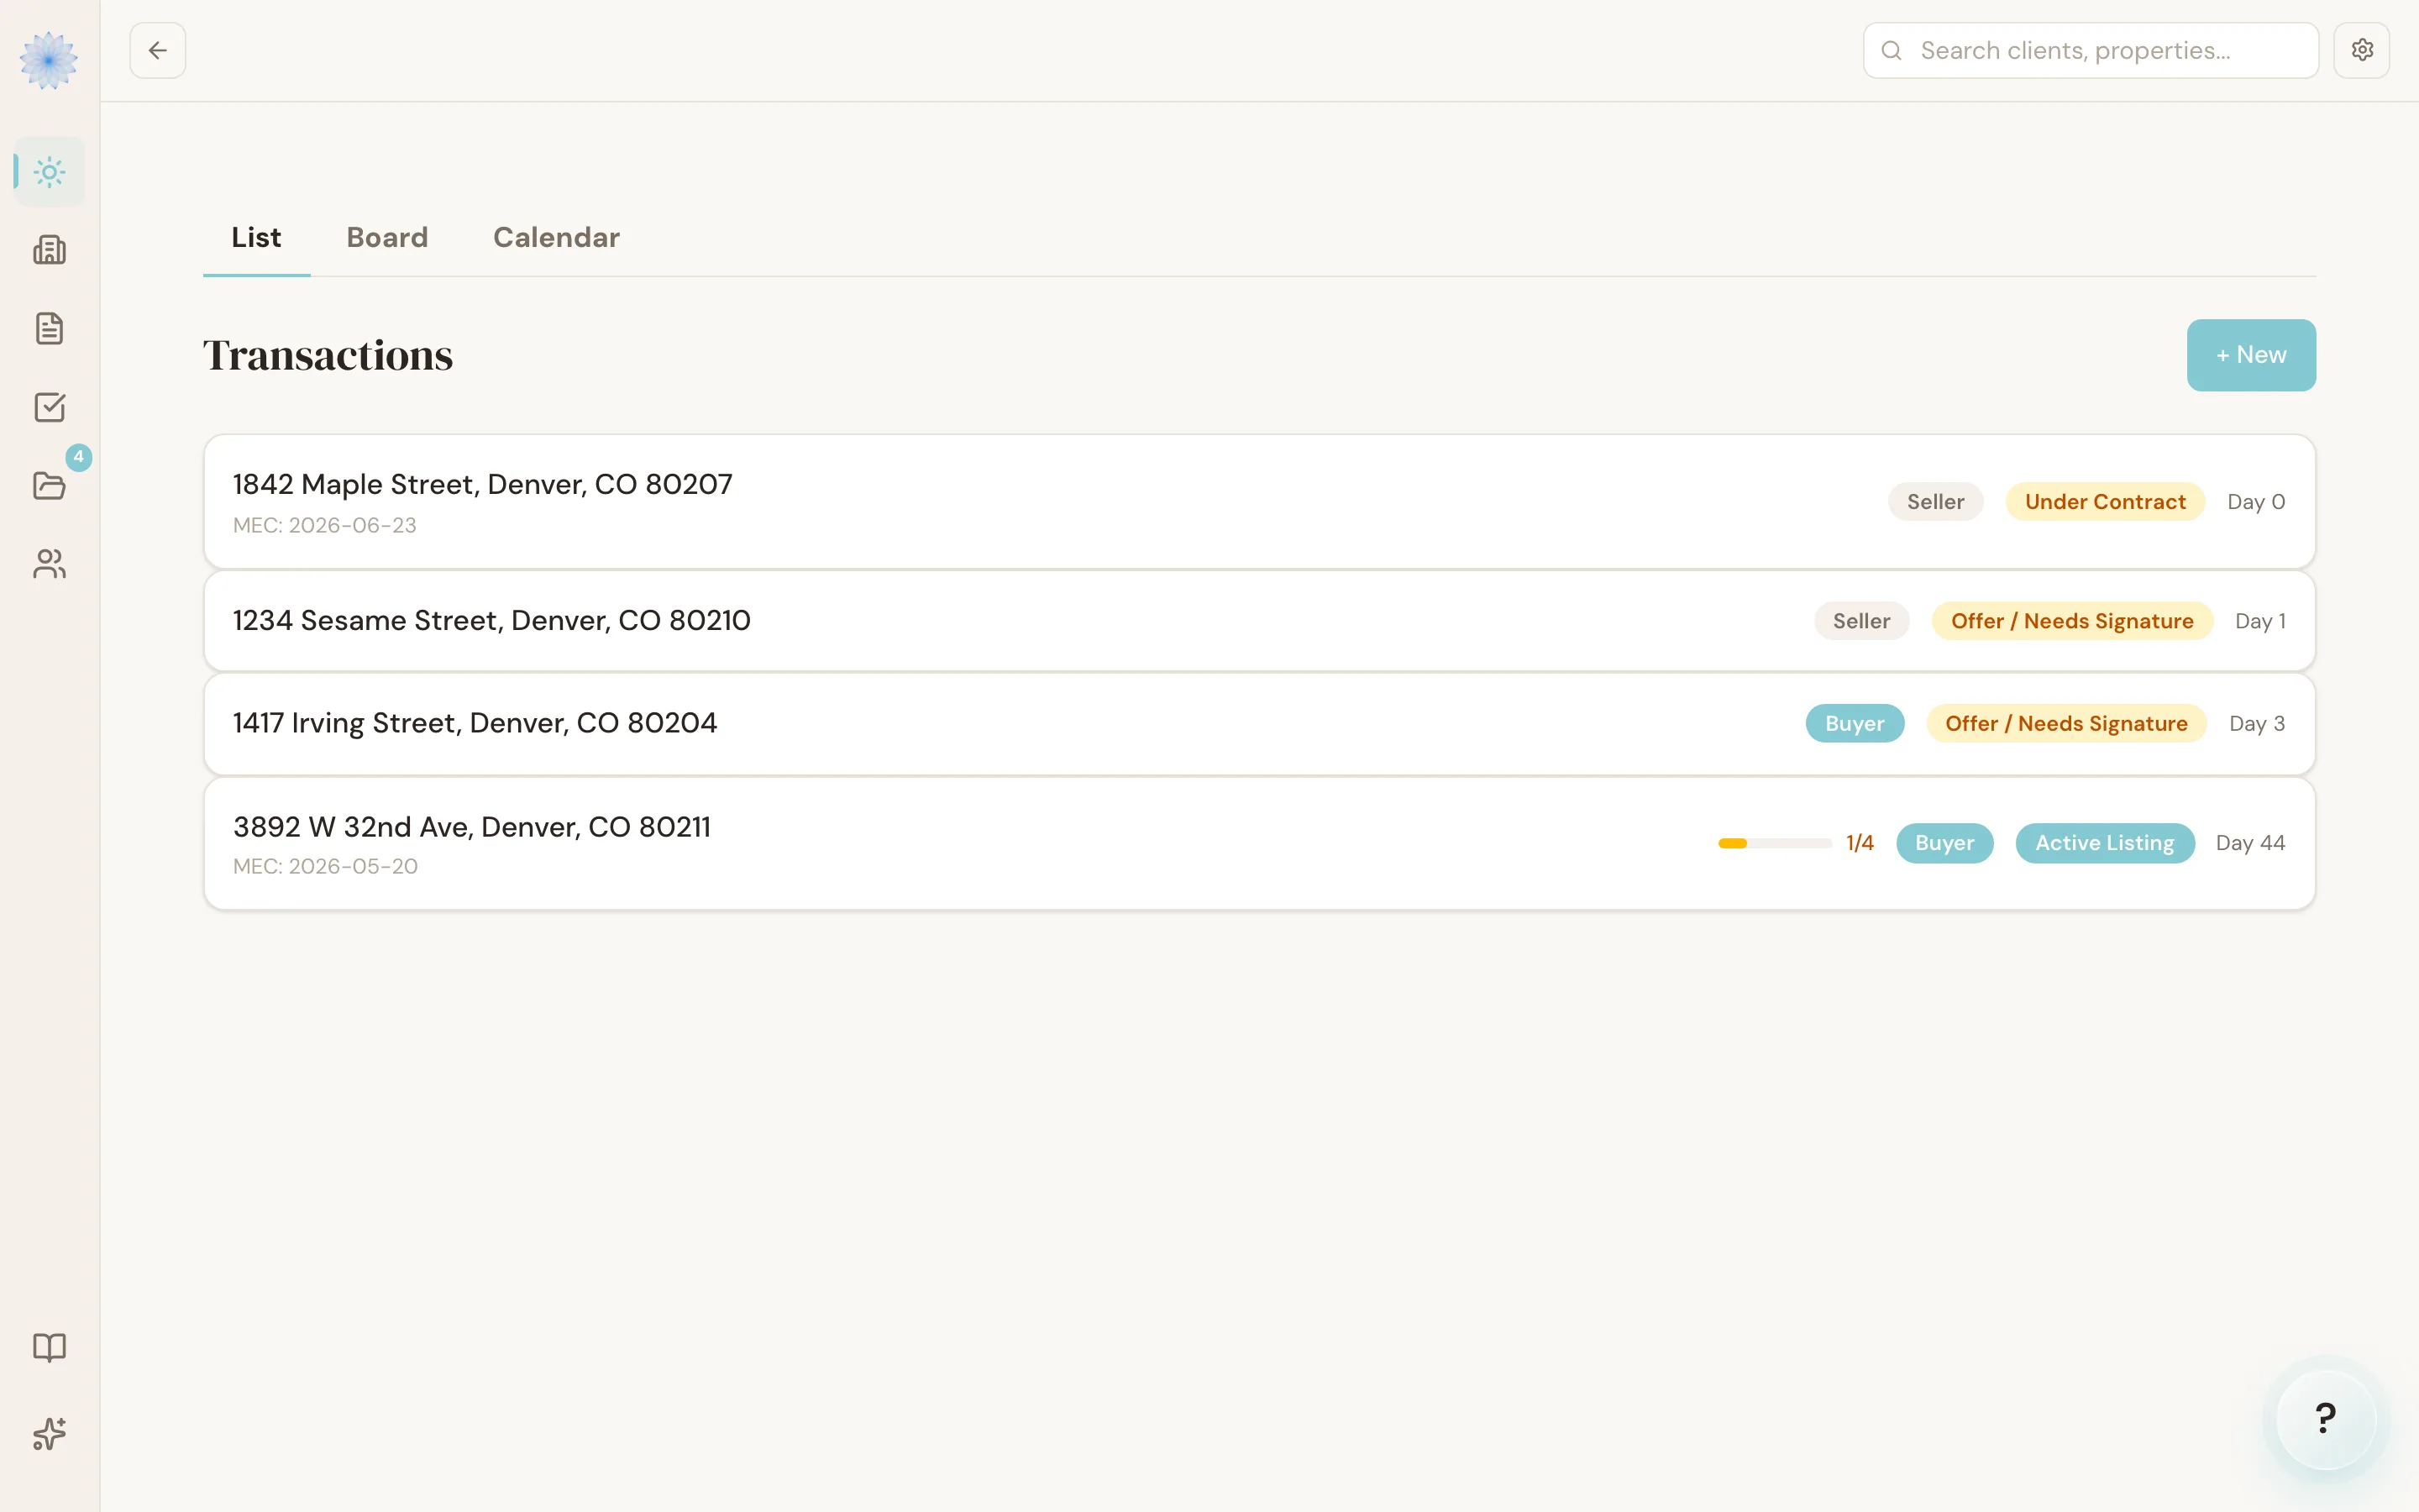
Task: Open the help question mark bubble
Action: tap(2325, 1418)
